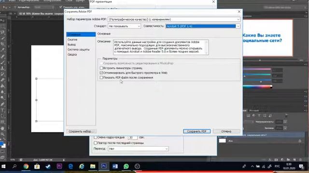Select the History Brush tool
The height and width of the screenshot is (173, 309).
(x=2, y=74)
